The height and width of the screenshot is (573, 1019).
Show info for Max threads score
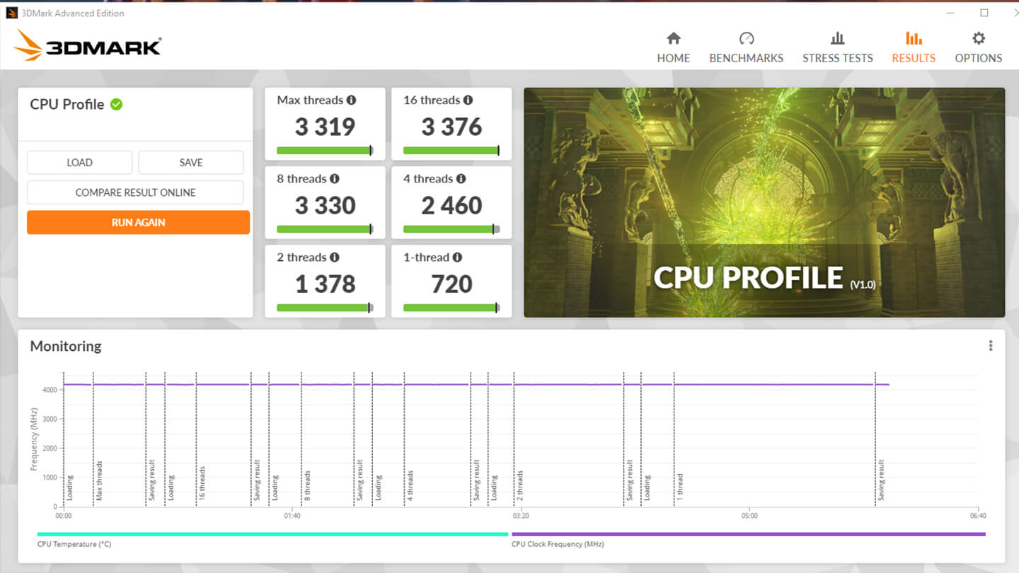351,100
